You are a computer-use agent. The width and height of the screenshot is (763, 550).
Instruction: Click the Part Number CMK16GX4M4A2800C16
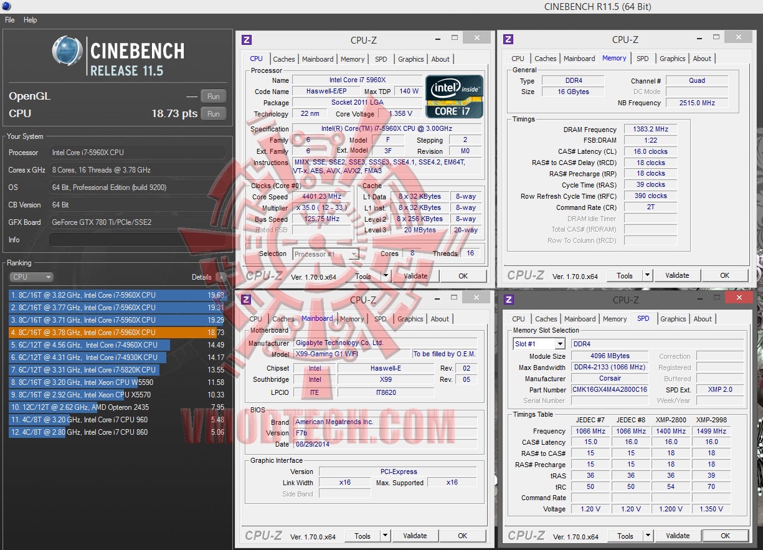(610, 389)
